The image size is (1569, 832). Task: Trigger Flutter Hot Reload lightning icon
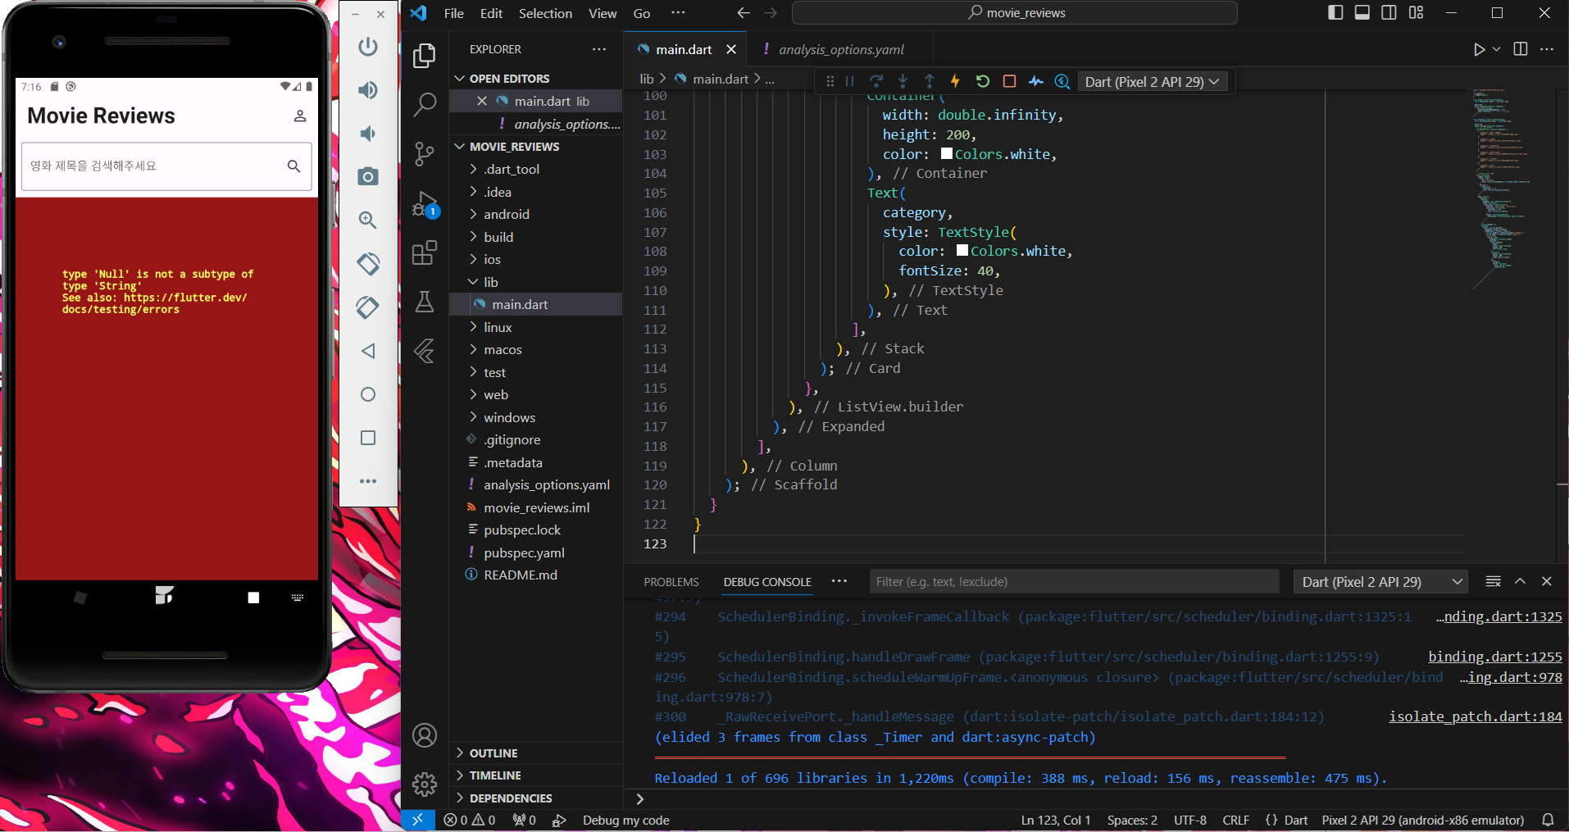(x=955, y=81)
